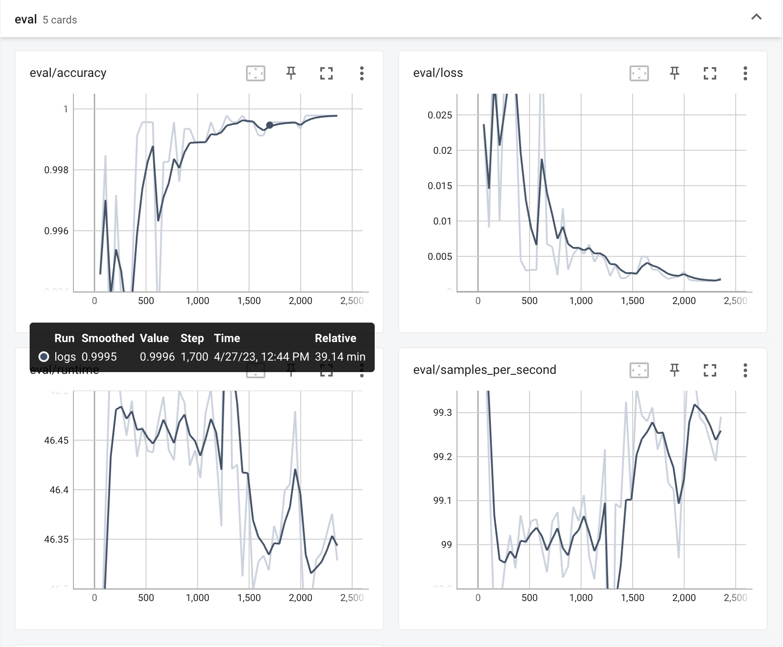The image size is (783, 647).
Task: Click the 'Relative' column header in tooltip
Action: pyautogui.click(x=336, y=338)
